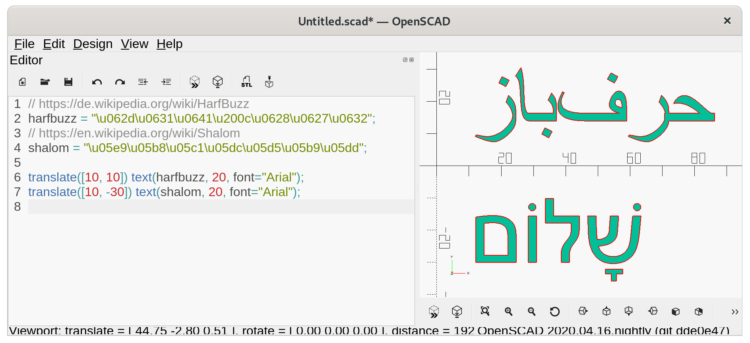Viewport: 750px width, 343px height.
Task: Unindent the code with the unindent icon
Action: click(143, 82)
